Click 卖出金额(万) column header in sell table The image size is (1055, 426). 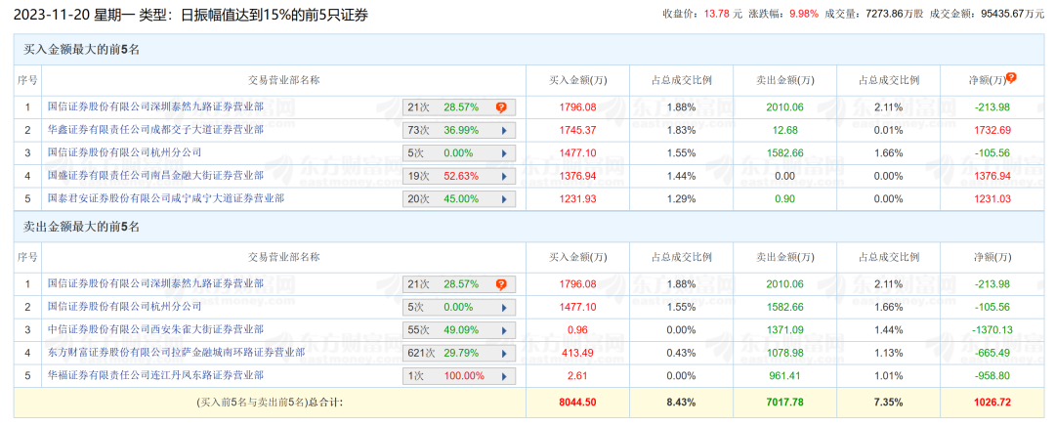pyautogui.click(x=784, y=257)
